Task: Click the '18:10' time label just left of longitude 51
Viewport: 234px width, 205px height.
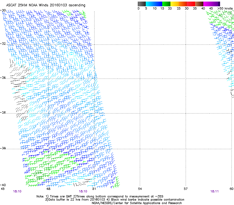Action: pos(83,191)
